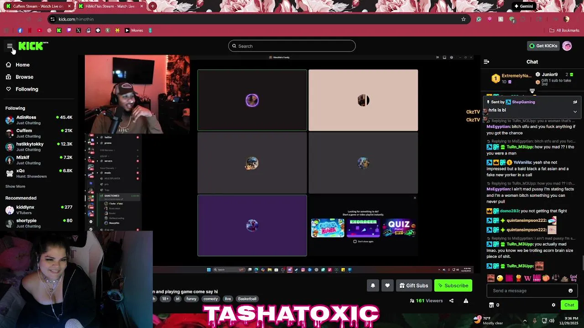584x328 pixels.
Task: Click the Grammarly extension icon
Action: (479, 19)
